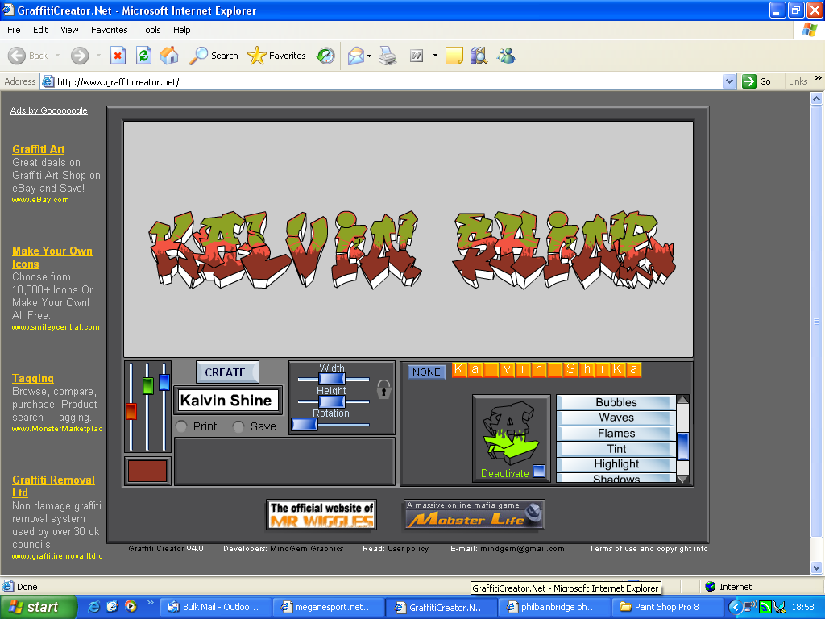Click the Width slider handle
The height and width of the screenshot is (619, 825).
pyautogui.click(x=332, y=379)
